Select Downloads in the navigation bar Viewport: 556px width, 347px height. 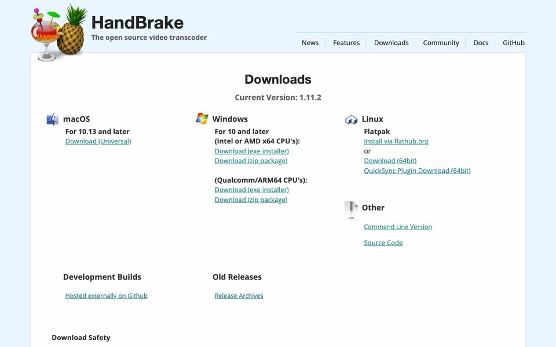coord(391,43)
